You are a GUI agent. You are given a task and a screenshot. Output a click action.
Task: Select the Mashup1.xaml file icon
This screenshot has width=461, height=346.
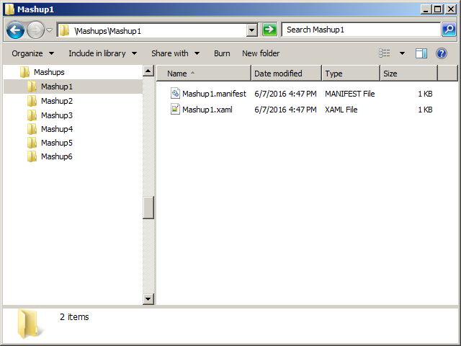[175, 110]
